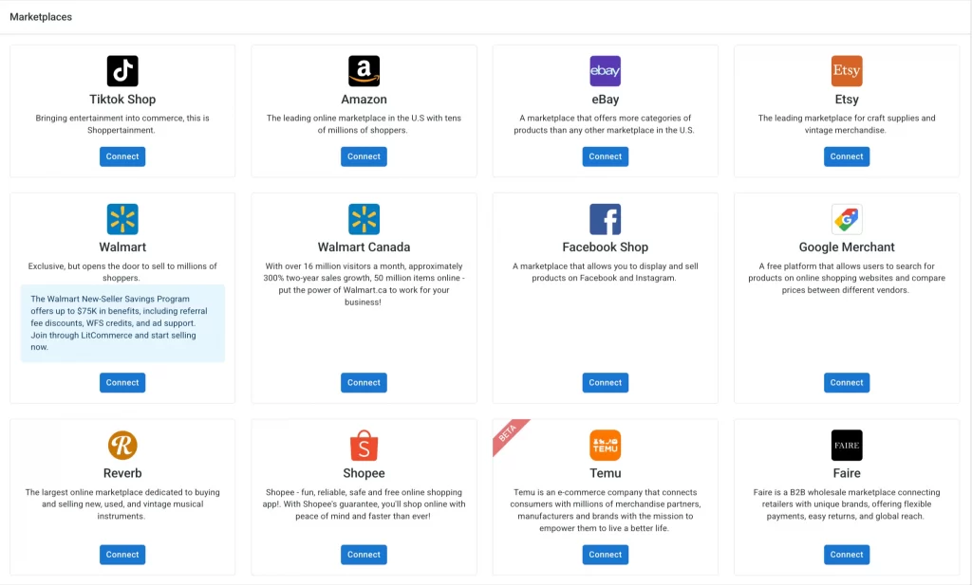Click the 'Temu' card title
This screenshot has width=972, height=585.
tap(605, 473)
